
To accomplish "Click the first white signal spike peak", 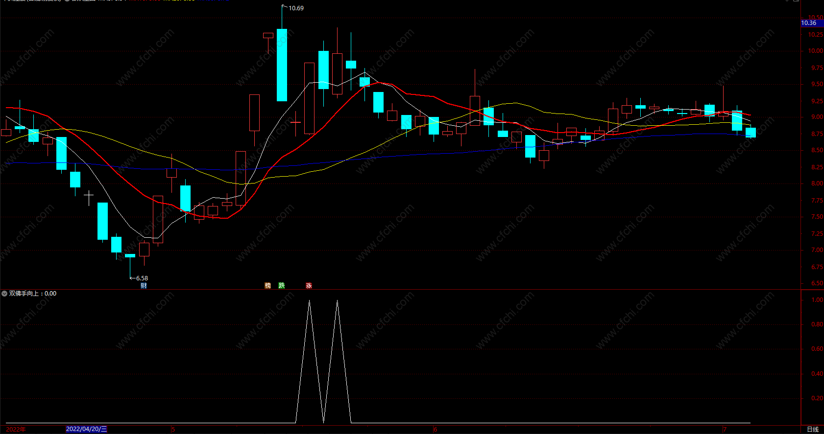I will coord(309,300).
